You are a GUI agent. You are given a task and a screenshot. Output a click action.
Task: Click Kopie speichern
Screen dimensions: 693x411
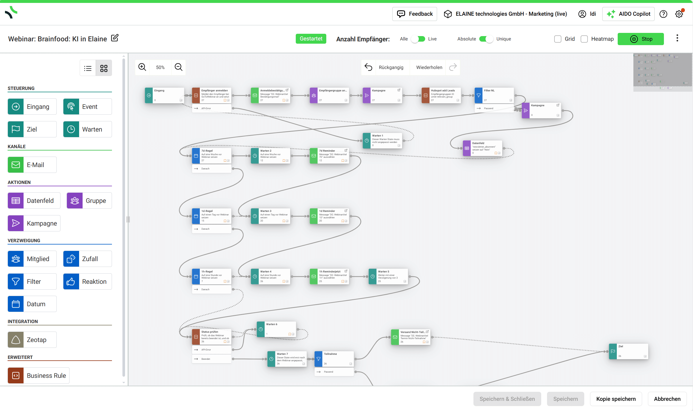pyautogui.click(x=616, y=399)
